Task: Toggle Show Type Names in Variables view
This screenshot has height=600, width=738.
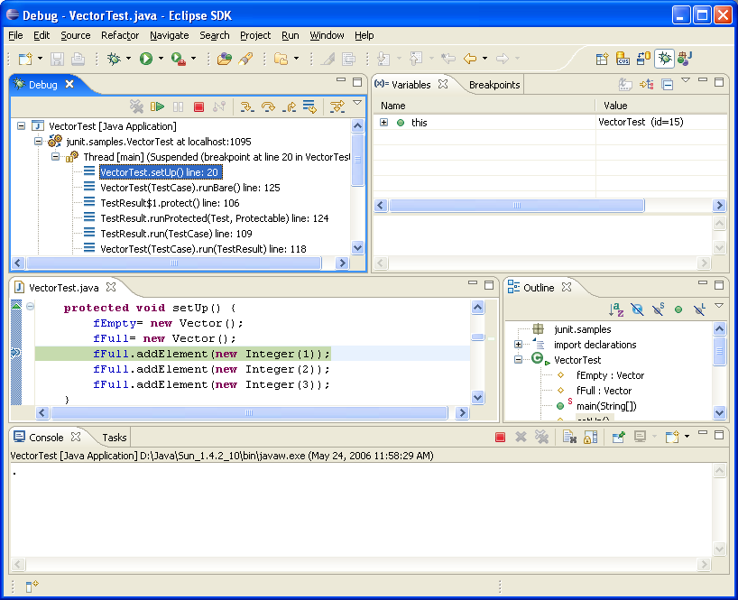Action: [625, 85]
